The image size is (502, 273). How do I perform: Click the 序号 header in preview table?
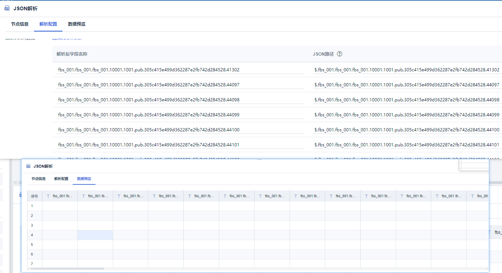pyautogui.click(x=34, y=196)
